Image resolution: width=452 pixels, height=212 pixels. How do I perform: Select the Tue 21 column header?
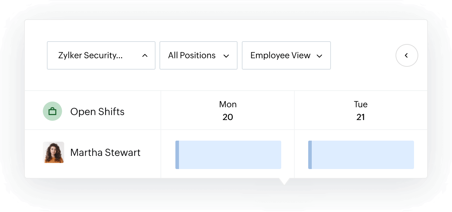[x=361, y=110]
